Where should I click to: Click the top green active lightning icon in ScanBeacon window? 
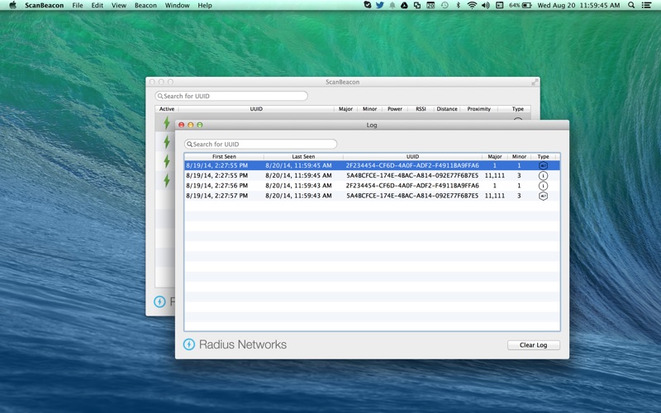[x=167, y=122]
